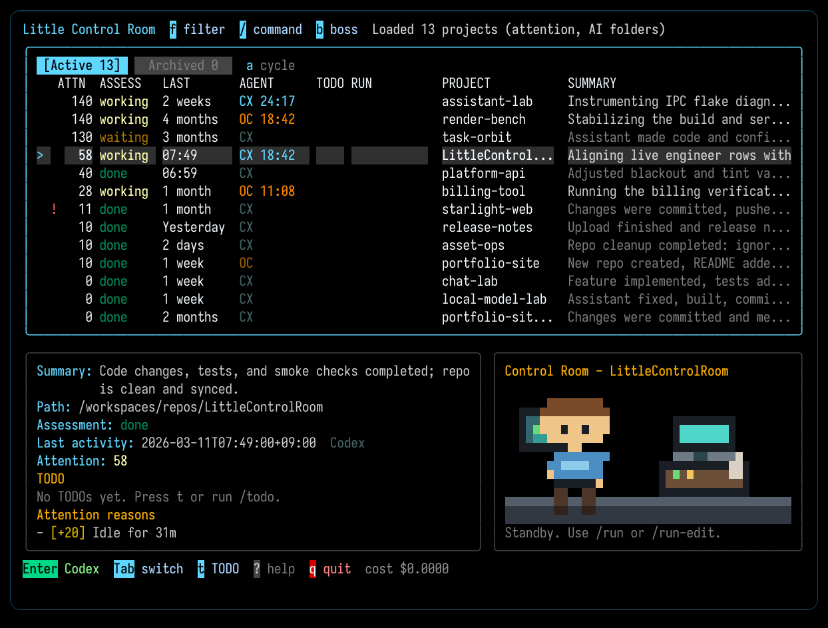Image resolution: width=828 pixels, height=628 pixels.
Task: Click the Codex action label
Action: pyautogui.click(x=82, y=569)
